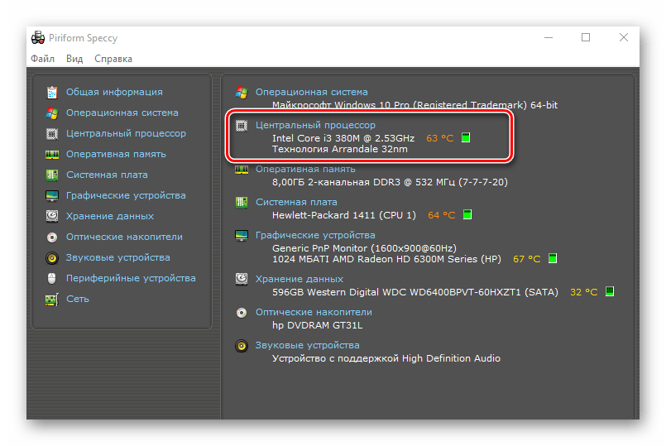Open the Операционная система summary heading link
Screen dimensions: 666x446
311,92
